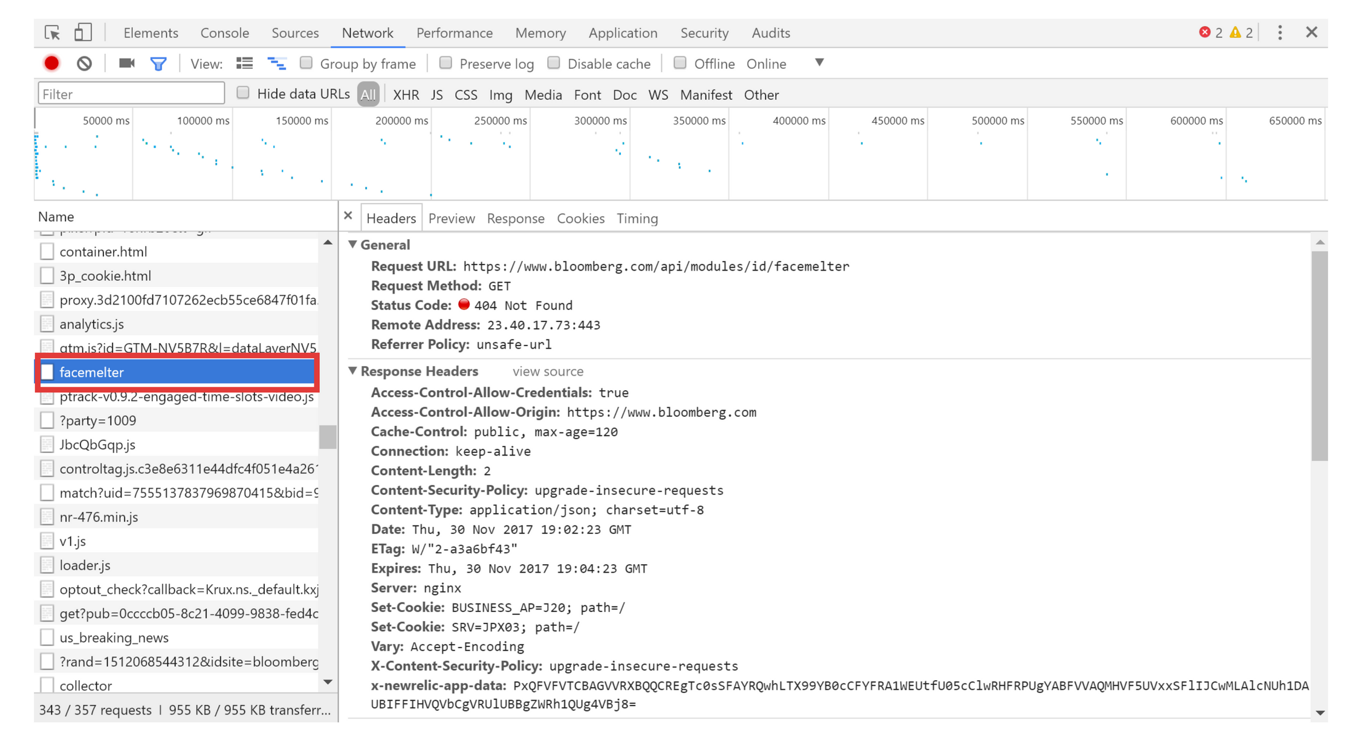Stop recording with the red record button
The image size is (1362, 740).
point(52,63)
